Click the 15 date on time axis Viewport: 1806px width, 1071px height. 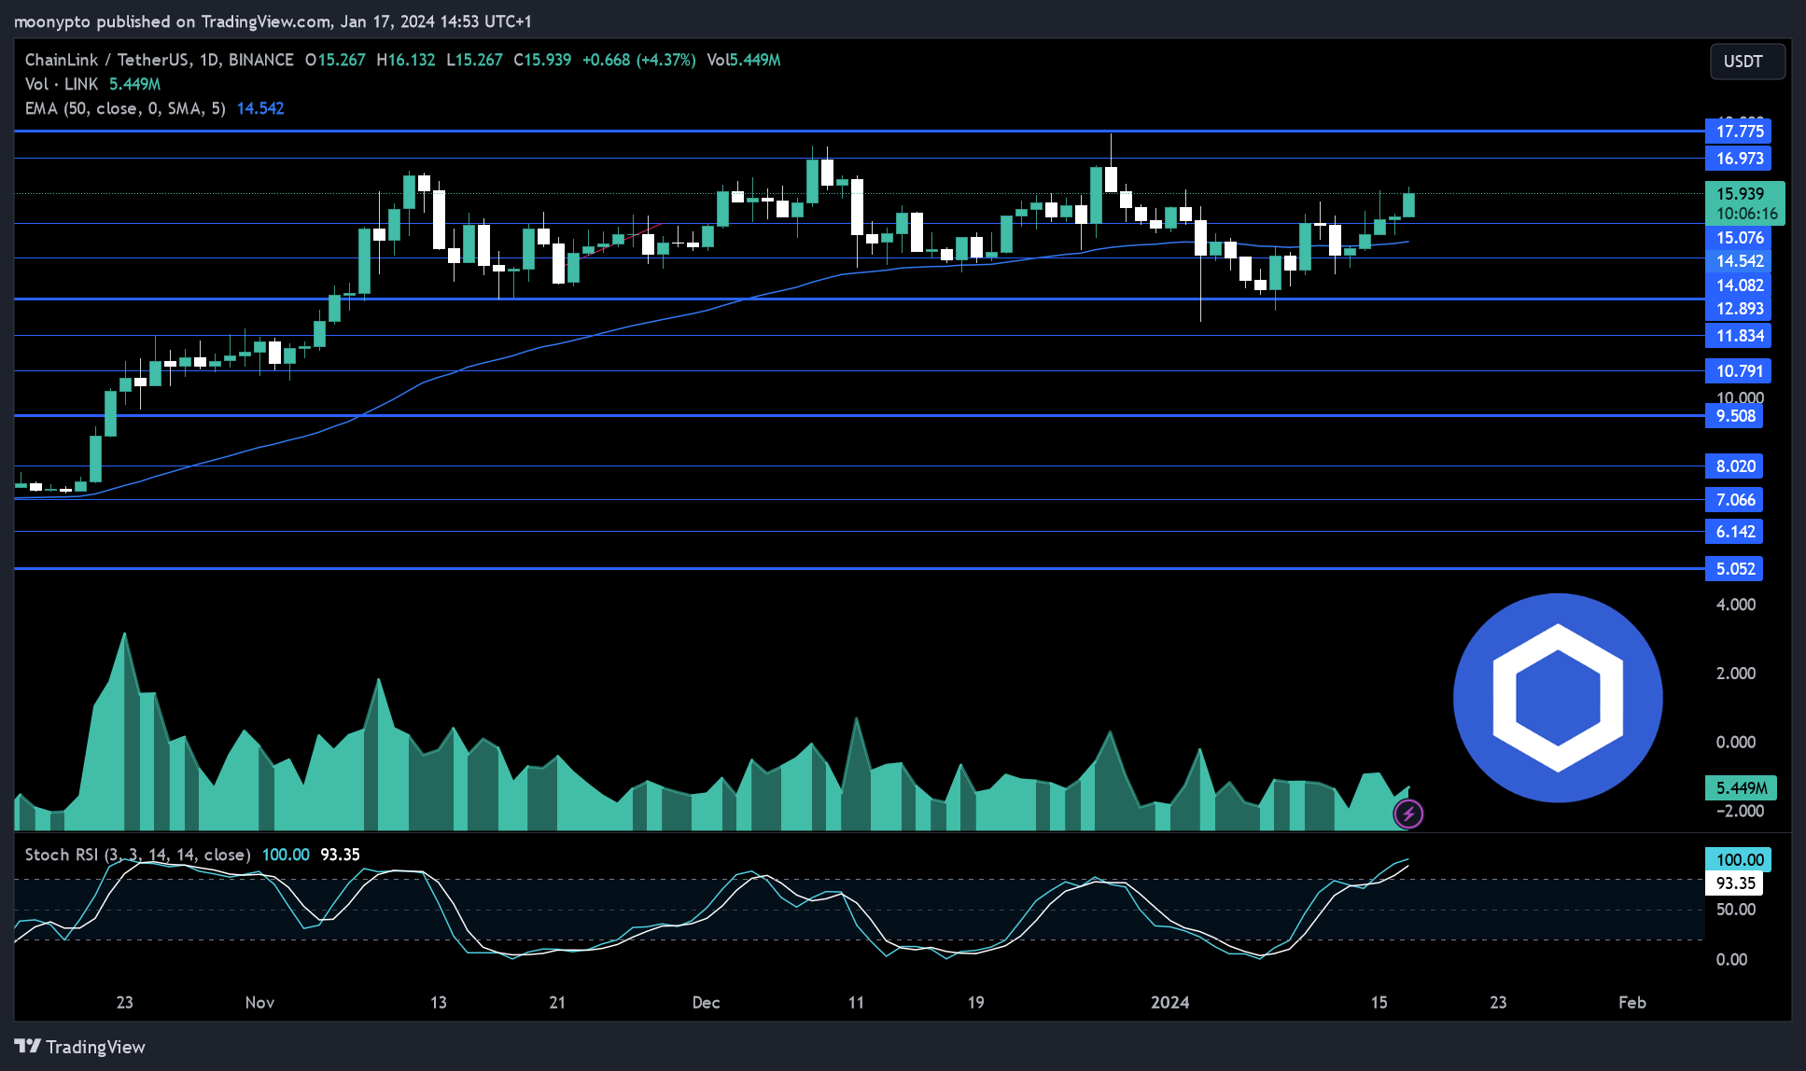1379,1002
